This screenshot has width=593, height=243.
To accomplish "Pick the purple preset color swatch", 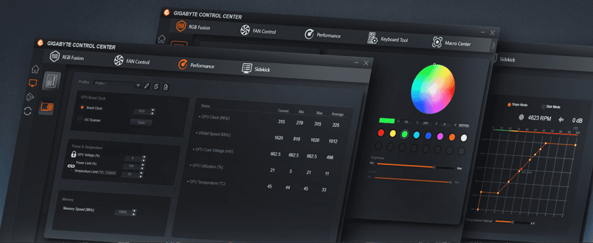I will (440, 136).
